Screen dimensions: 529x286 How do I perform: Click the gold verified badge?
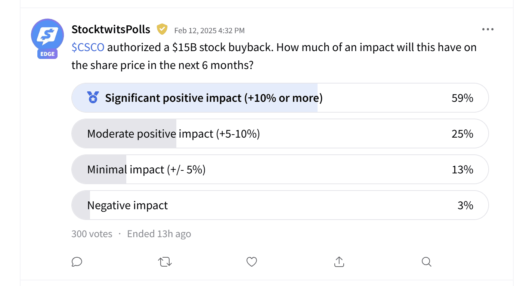(x=162, y=29)
